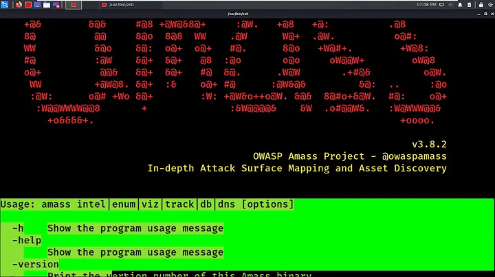Open the launcher icon with the red badge
Viewport: 495px width, 277px height.
(56, 5)
